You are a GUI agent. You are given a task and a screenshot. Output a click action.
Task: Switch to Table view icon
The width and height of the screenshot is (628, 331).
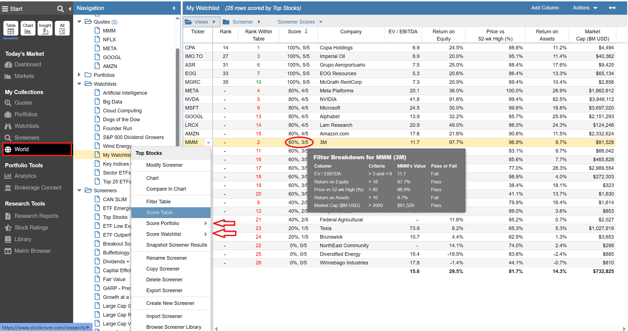click(x=11, y=28)
